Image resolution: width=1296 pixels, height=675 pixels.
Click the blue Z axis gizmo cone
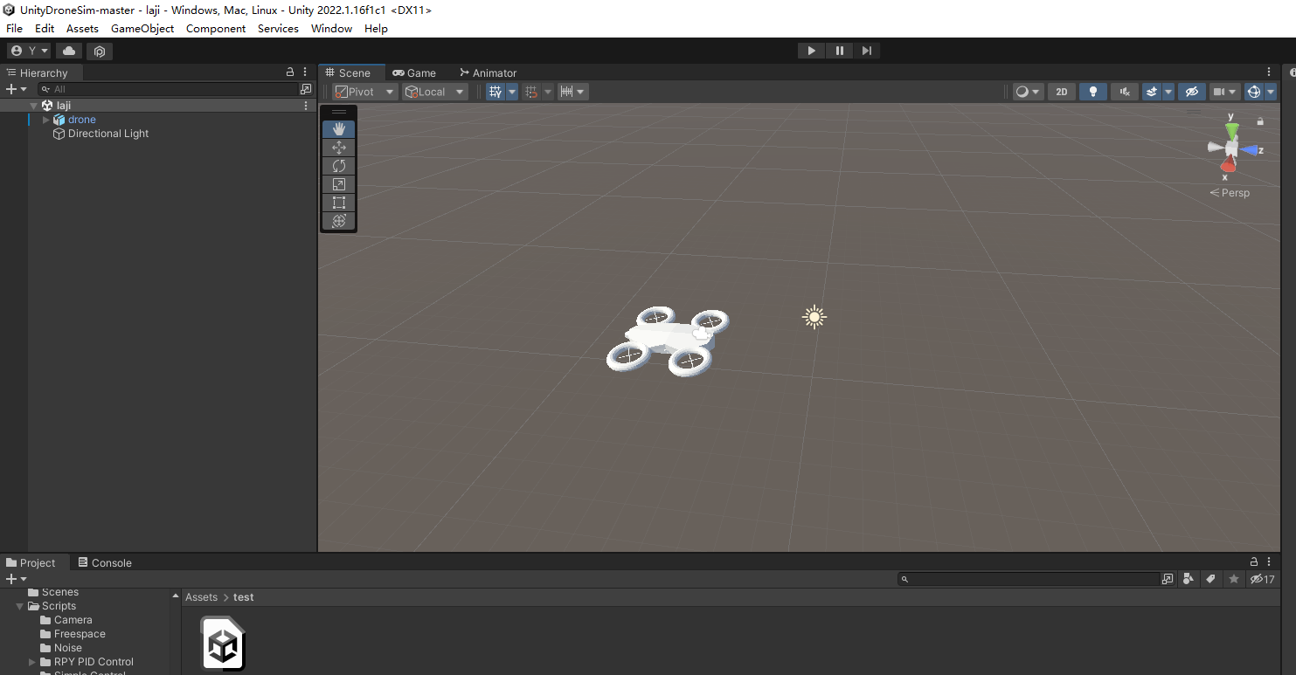[1251, 150]
